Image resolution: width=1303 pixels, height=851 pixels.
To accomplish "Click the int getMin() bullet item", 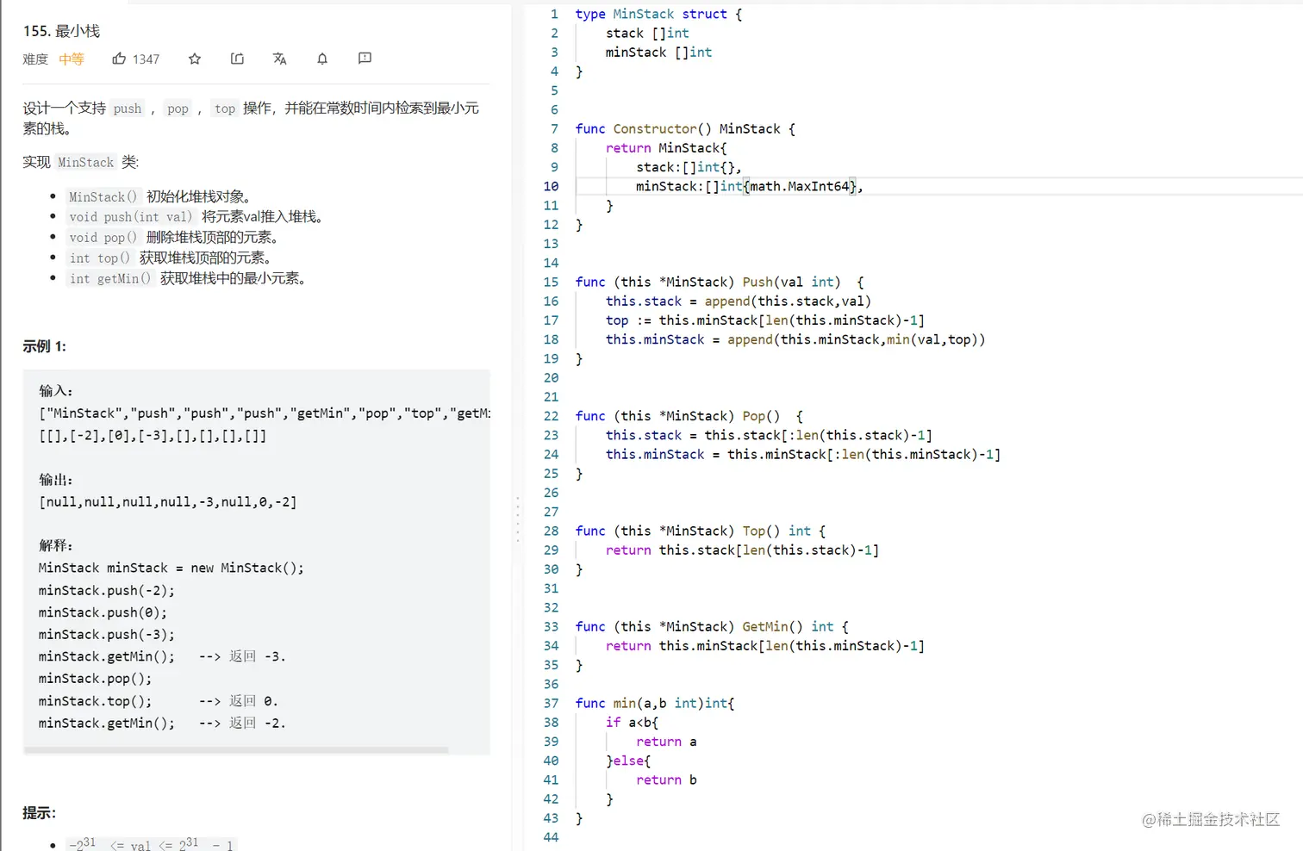I will click(x=187, y=279).
